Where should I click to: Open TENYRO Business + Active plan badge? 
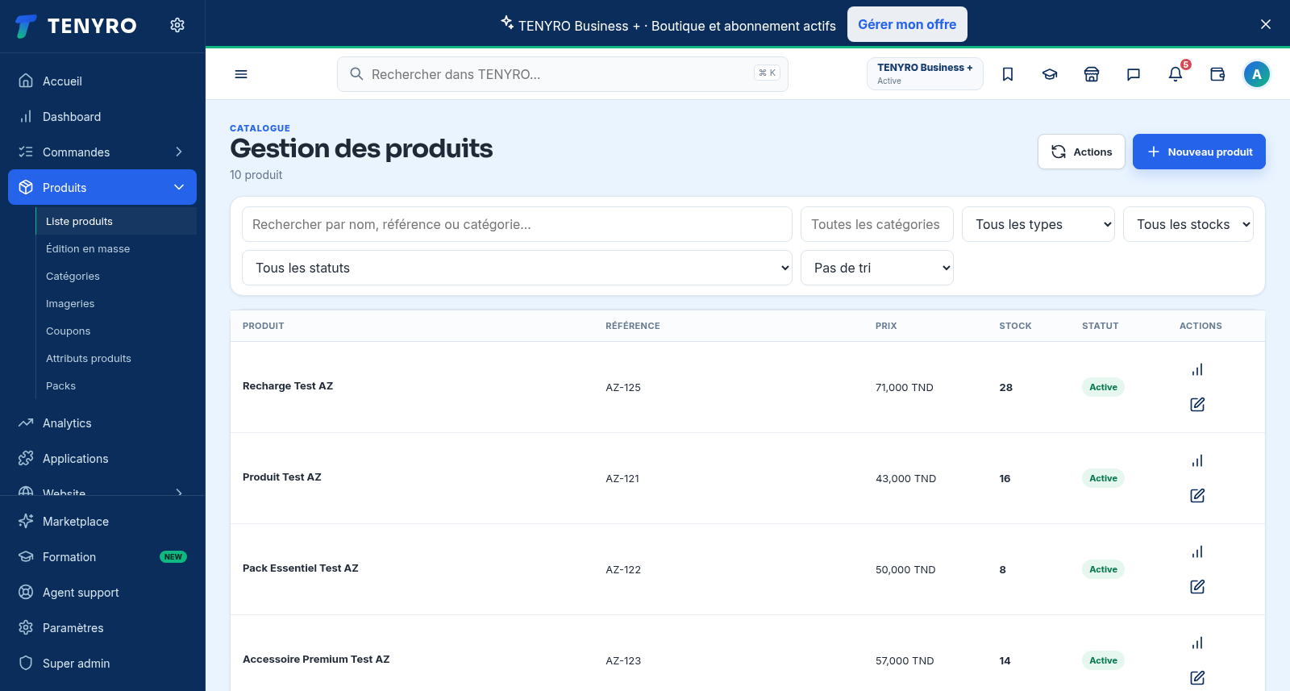pyautogui.click(x=925, y=73)
